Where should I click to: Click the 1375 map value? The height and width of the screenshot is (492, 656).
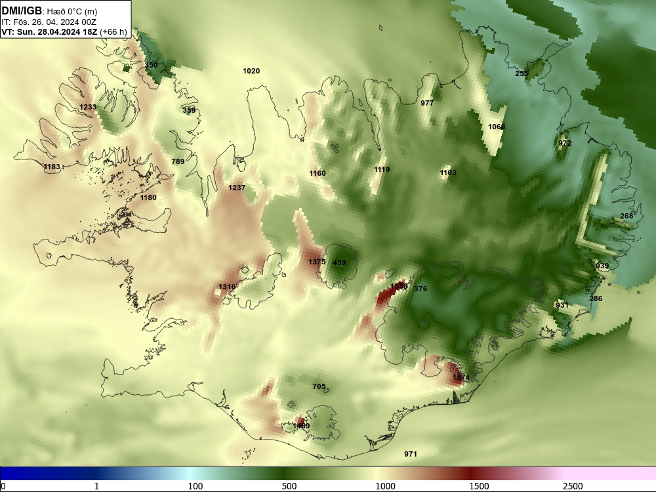click(x=317, y=262)
